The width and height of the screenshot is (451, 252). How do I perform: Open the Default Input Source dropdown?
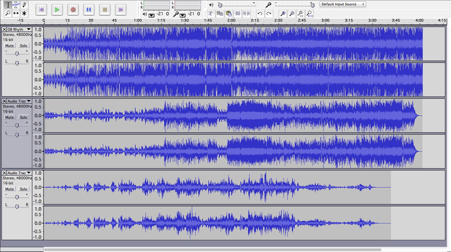[x=342, y=4]
